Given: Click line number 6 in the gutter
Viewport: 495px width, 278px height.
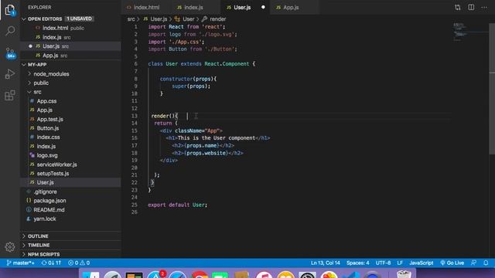Looking at the screenshot, I should (136, 64).
